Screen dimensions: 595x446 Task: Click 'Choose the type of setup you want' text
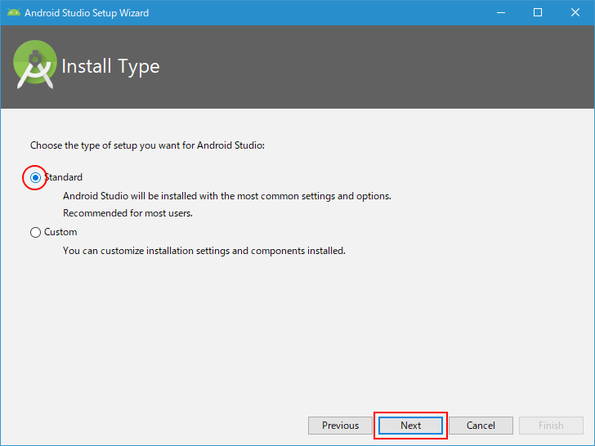pyautogui.click(x=147, y=145)
